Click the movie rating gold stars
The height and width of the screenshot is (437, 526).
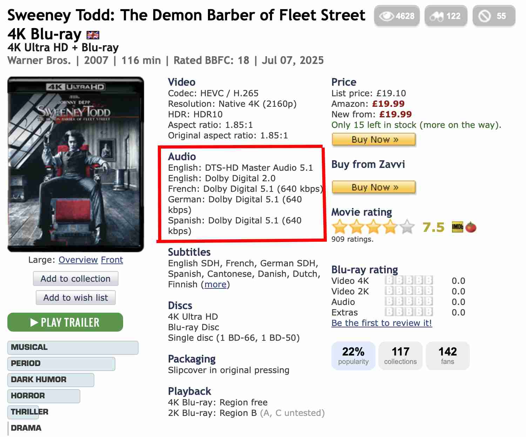pos(373,227)
